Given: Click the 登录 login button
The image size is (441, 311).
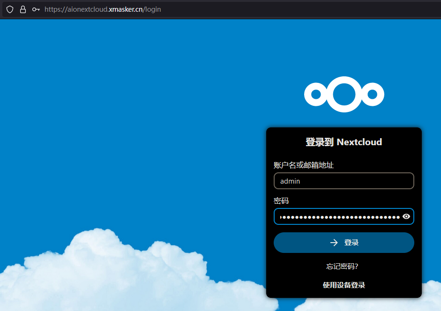Looking at the screenshot, I should 344,243.
